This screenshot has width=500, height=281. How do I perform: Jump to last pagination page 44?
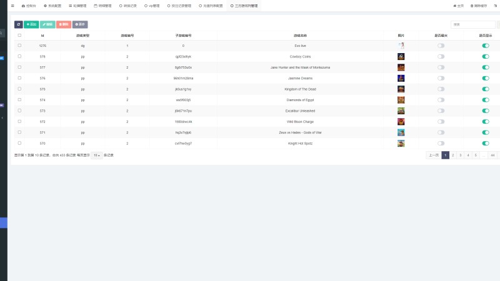pyautogui.click(x=492, y=155)
